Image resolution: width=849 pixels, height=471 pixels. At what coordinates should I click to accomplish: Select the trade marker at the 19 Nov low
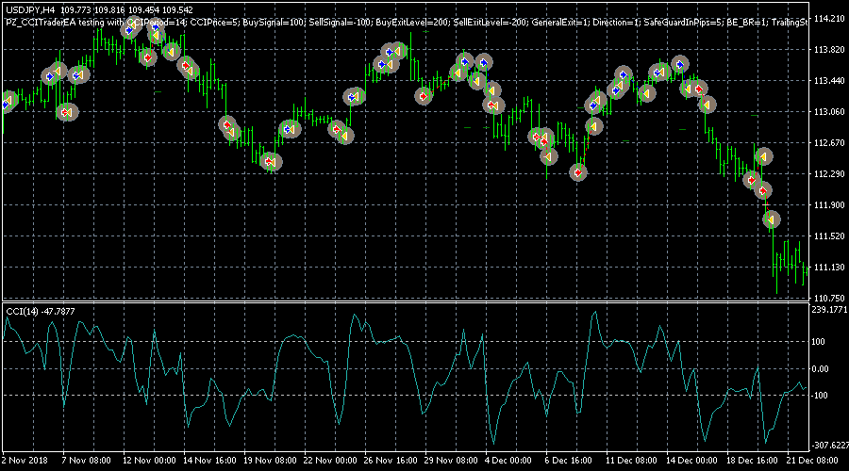pyautogui.click(x=271, y=162)
